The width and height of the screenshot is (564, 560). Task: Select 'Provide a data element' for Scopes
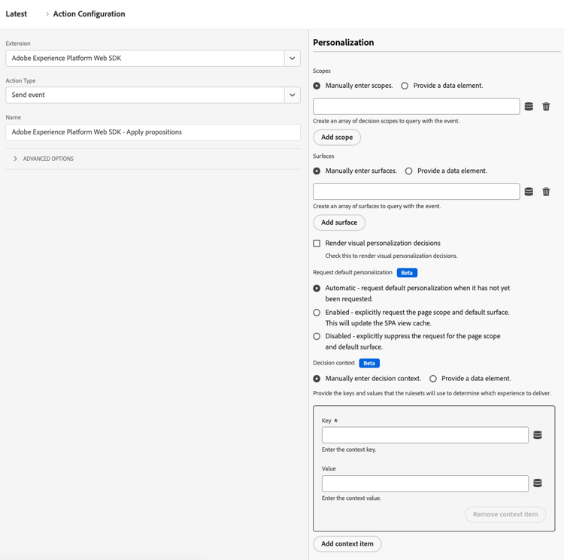coord(405,86)
